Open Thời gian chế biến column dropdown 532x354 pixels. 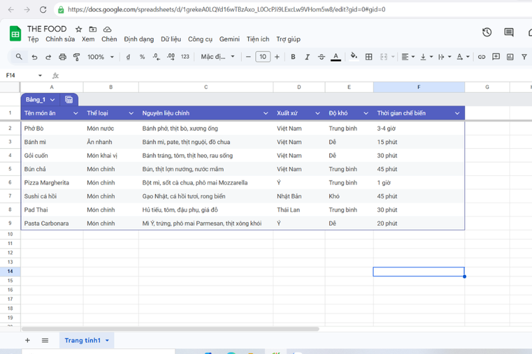[x=457, y=113]
